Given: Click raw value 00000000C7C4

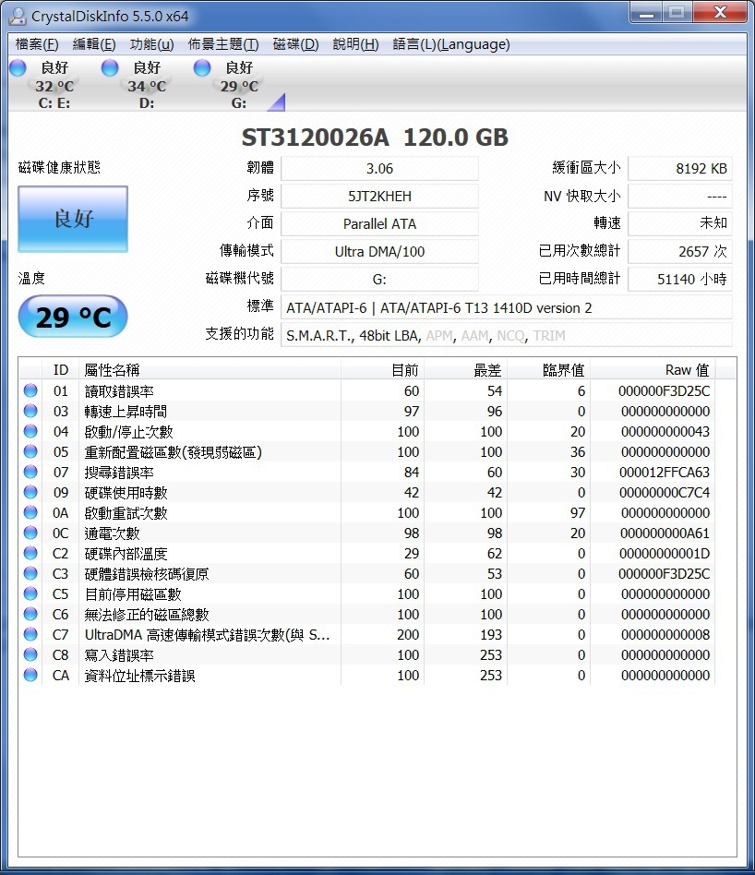Looking at the screenshot, I should click(x=665, y=493).
